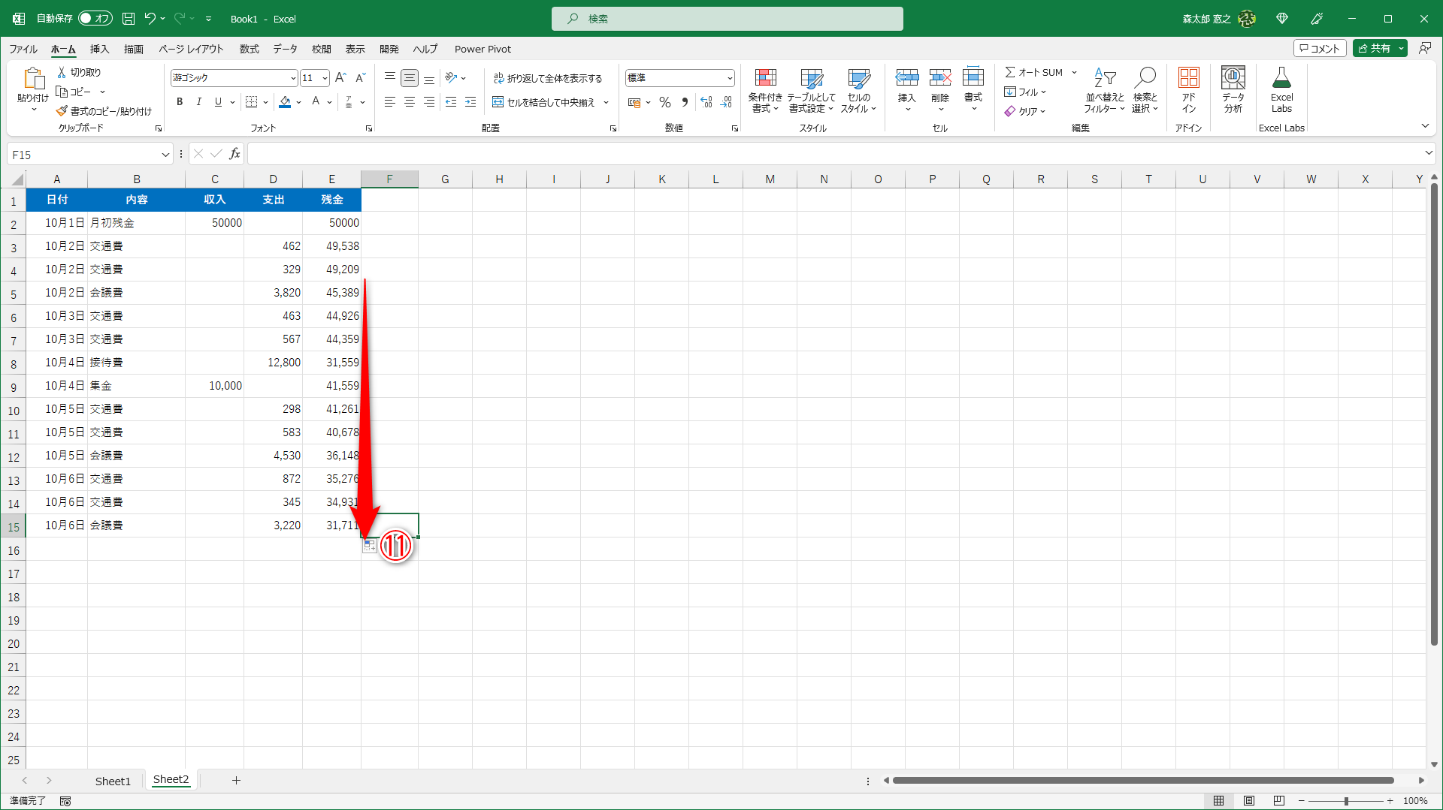Screen dimensions: 1443x810
Task: Click the Comments button
Action: coord(1320,49)
